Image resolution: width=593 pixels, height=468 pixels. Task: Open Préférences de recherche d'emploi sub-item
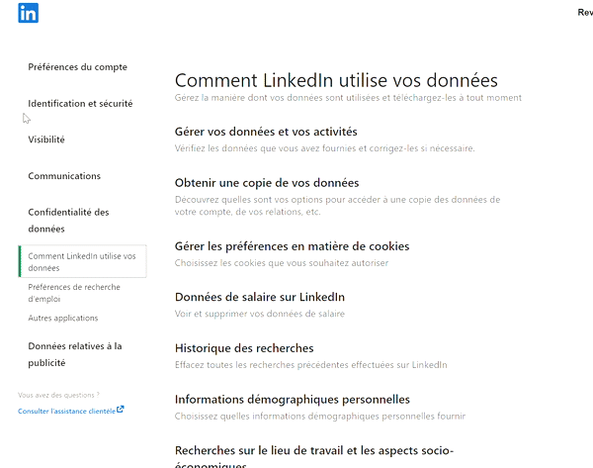74,293
